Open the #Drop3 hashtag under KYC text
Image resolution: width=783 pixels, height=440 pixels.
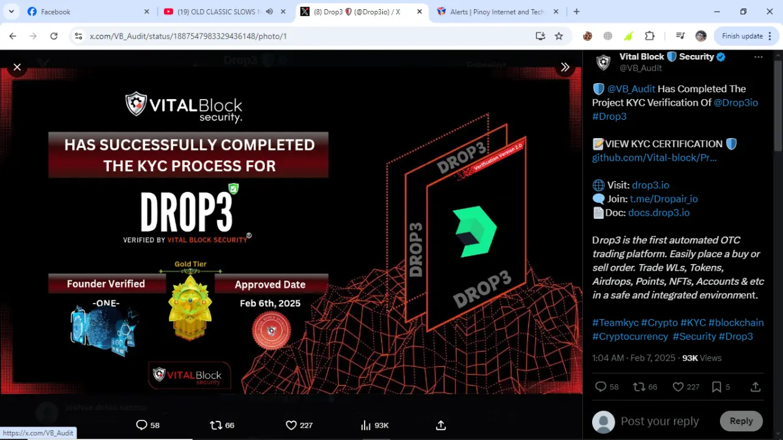click(609, 116)
